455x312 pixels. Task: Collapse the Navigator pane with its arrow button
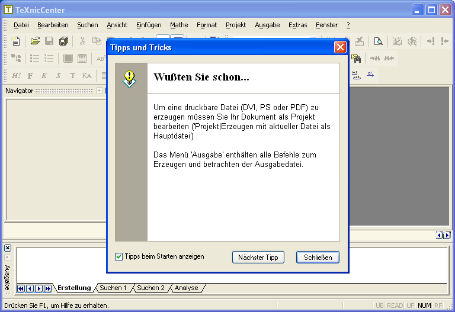pyautogui.click(x=100, y=91)
